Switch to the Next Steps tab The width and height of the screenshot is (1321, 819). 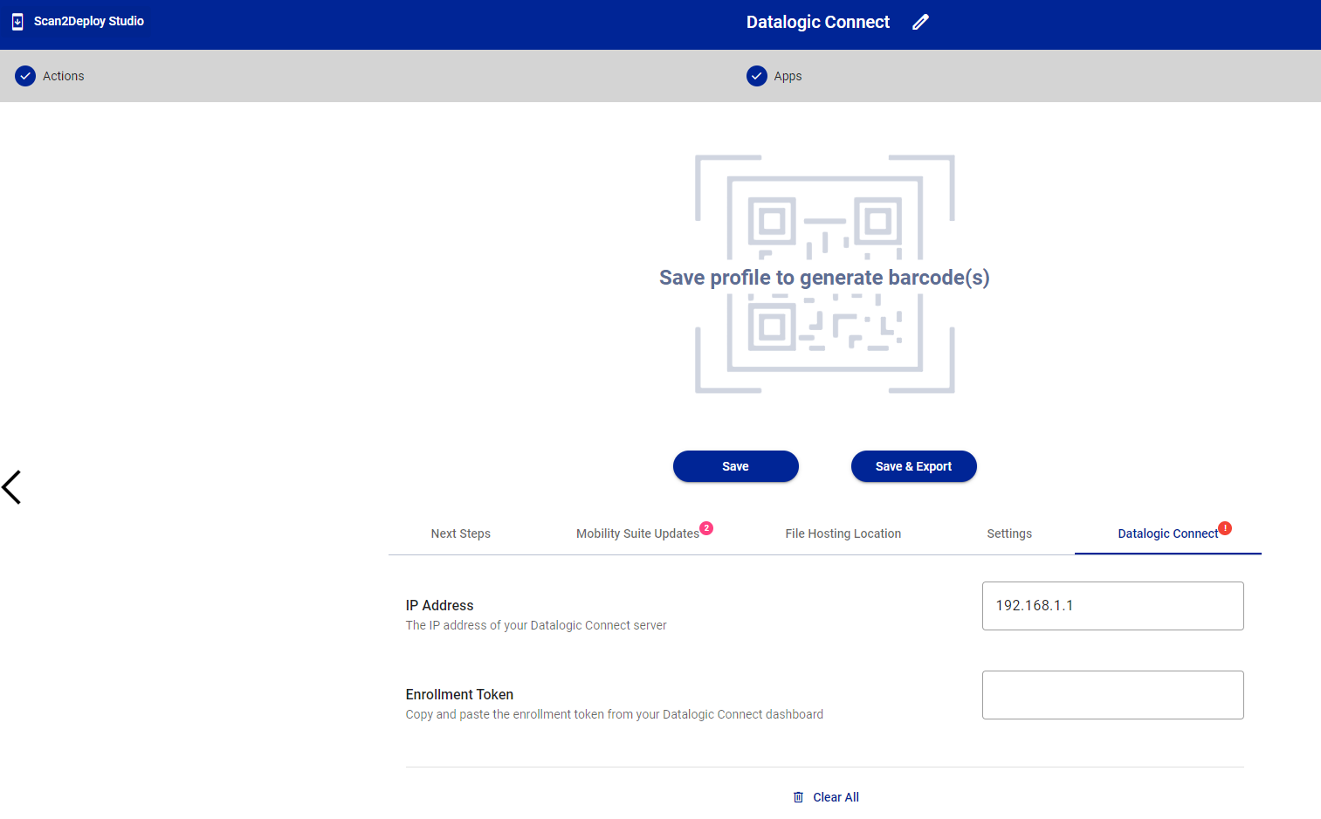coord(460,533)
